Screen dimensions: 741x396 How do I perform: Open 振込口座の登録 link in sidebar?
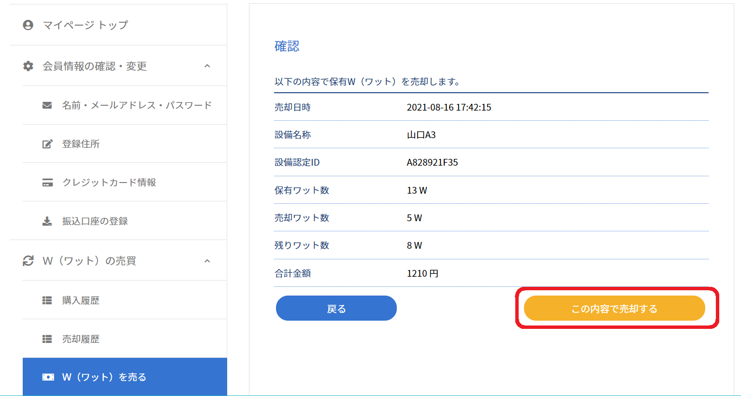tap(95, 221)
